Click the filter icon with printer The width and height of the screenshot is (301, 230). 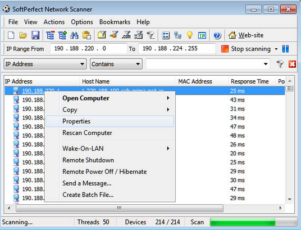pyautogui.click(x=138, y=35)
